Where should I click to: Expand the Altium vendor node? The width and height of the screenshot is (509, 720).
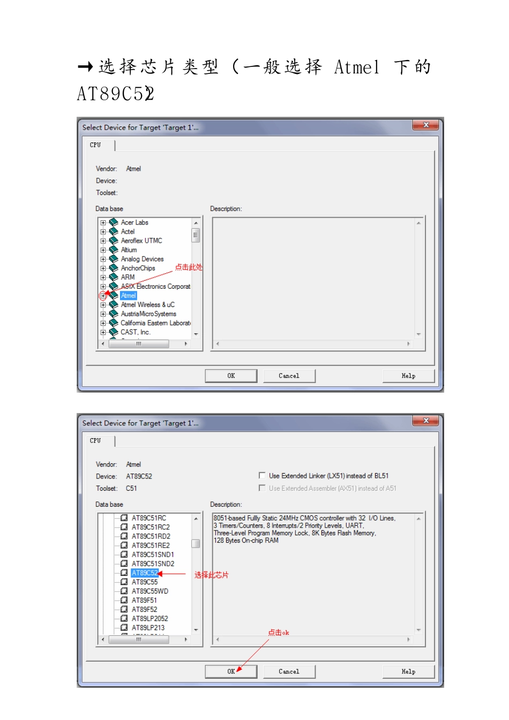(x=103, y=250)
